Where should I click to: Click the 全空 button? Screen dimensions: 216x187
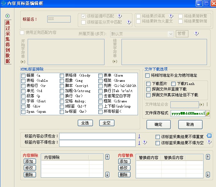107,123
